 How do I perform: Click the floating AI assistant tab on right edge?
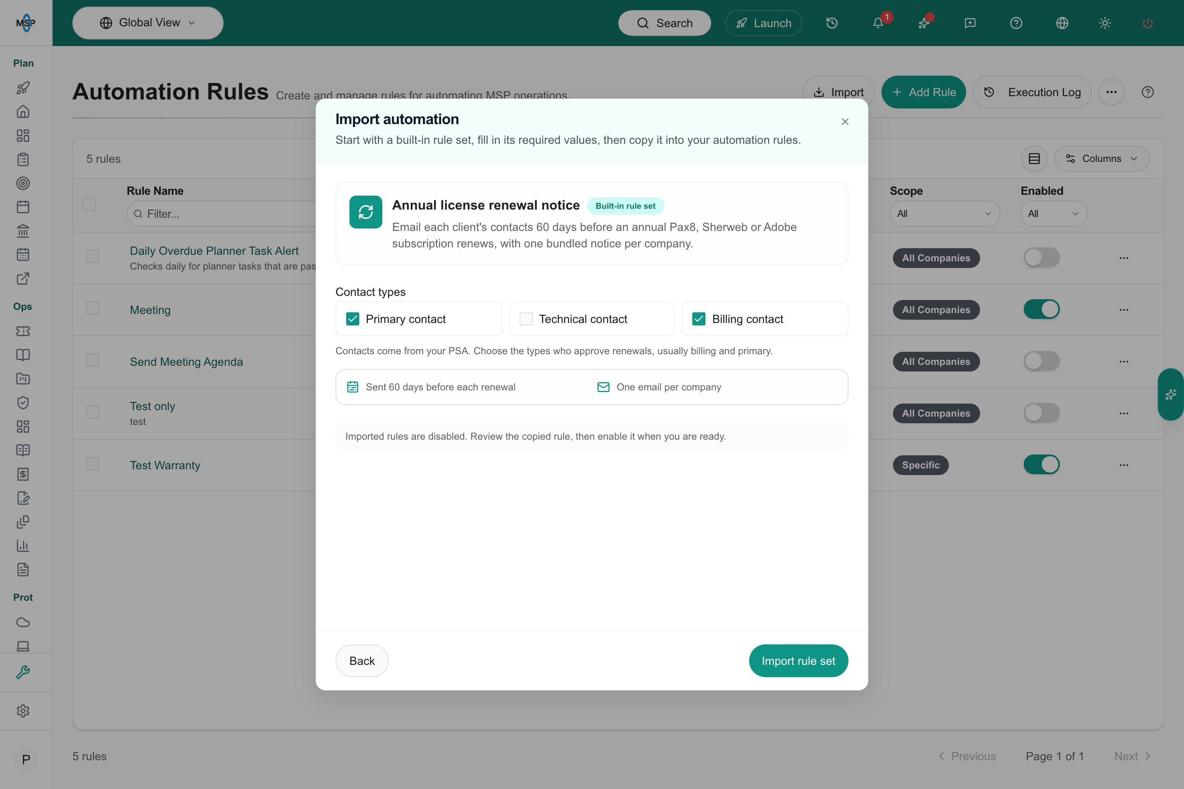[1171, 394]
